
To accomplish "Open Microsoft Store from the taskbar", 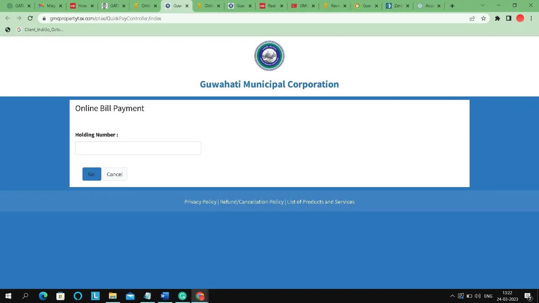I will (61, 296).
